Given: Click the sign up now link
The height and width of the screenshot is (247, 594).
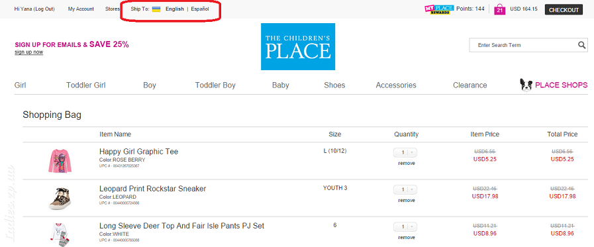Looking at the screenshot, I should [x=28, y=52].
